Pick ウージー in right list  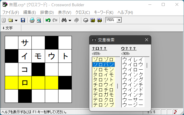[133, 105]
